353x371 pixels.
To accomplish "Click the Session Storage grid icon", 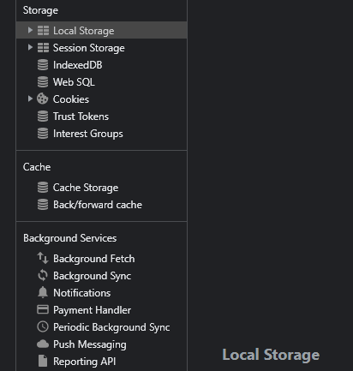I will click(x=43, y=47).
